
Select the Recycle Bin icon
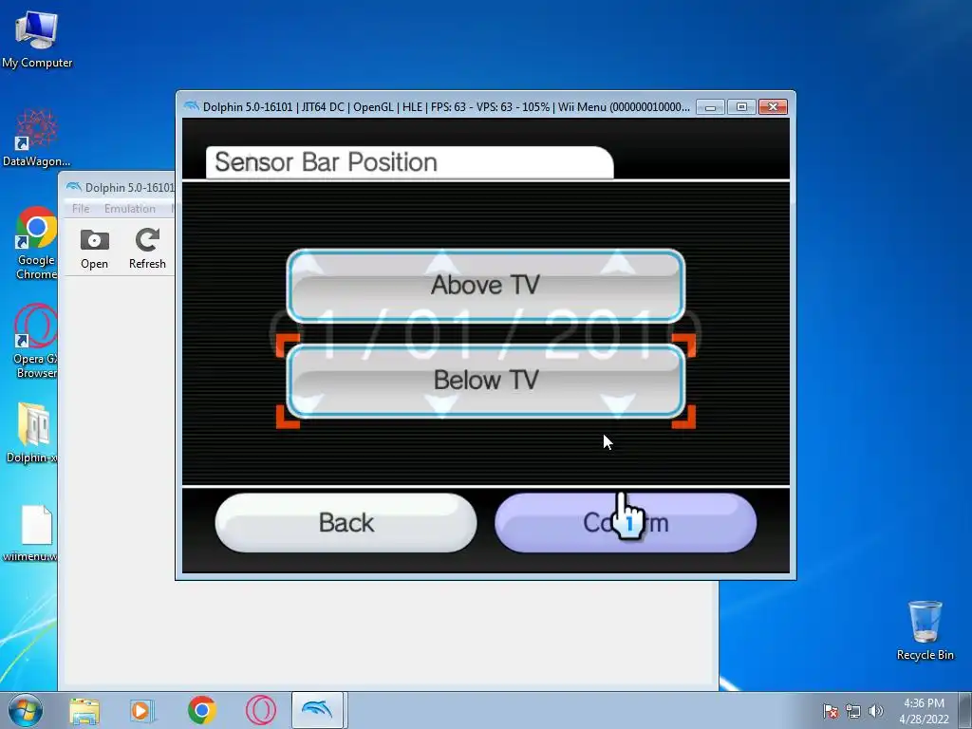[925, 630]
